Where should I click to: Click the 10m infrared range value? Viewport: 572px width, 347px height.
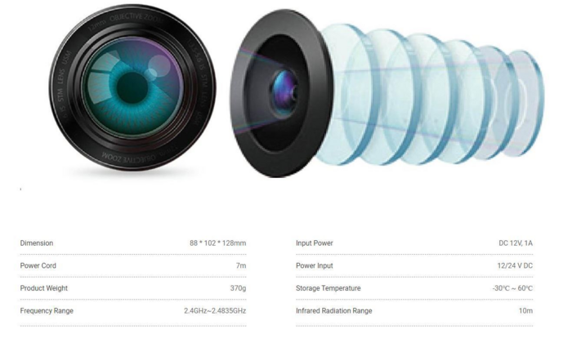(525, 311)
